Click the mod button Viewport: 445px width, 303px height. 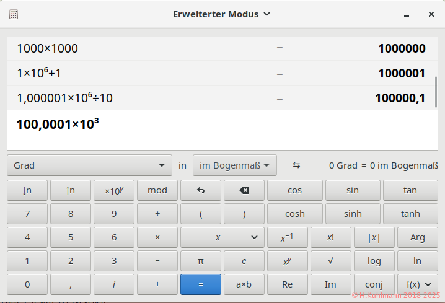pyautogui.click(x=157, y=190)
